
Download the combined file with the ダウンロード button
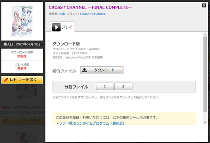[x=102, y=70]
